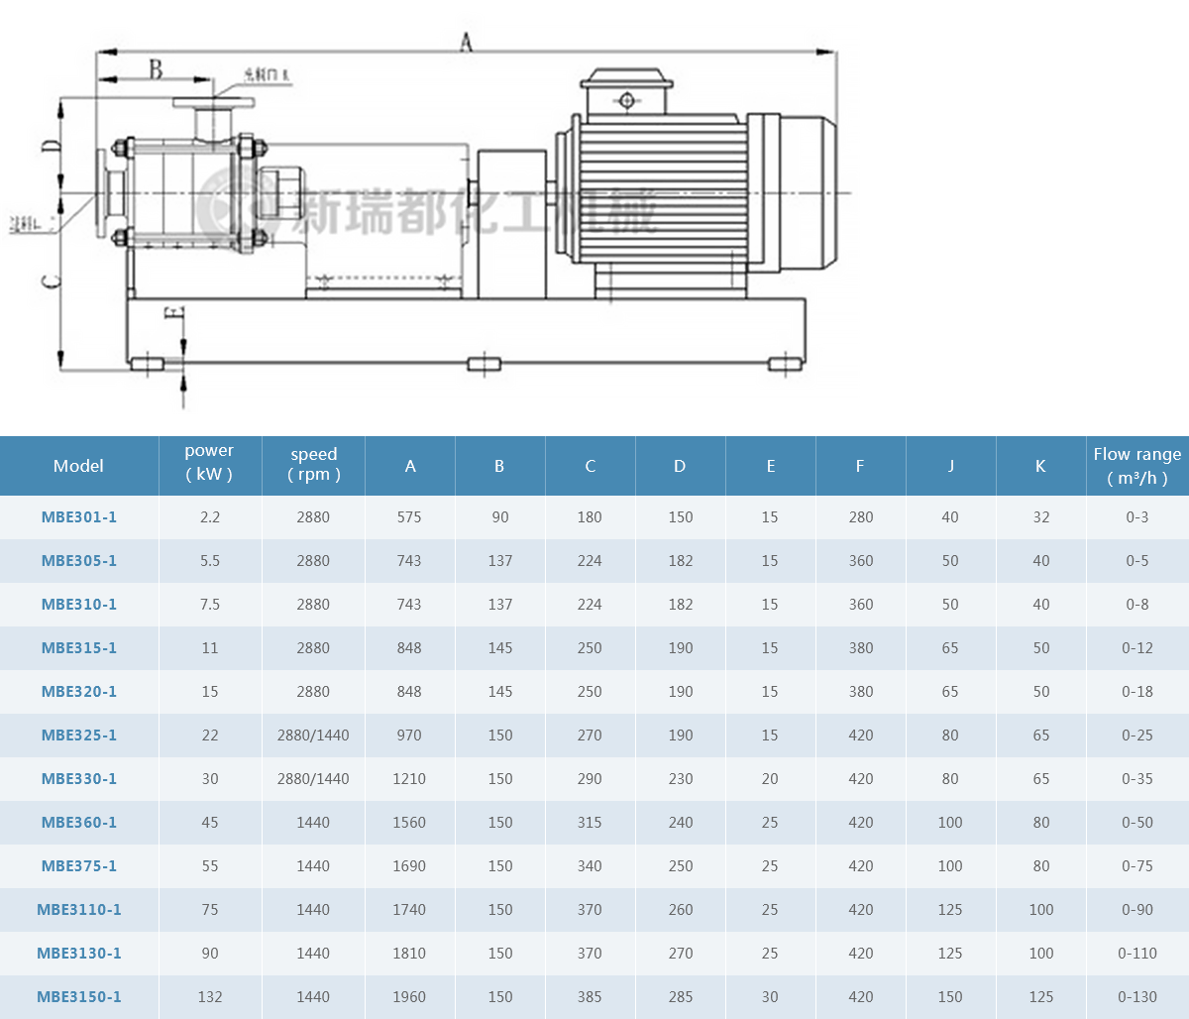The image size is (1189, 1019).
Task: Click the MBE325-1 model name
Action: coord(79,736)
